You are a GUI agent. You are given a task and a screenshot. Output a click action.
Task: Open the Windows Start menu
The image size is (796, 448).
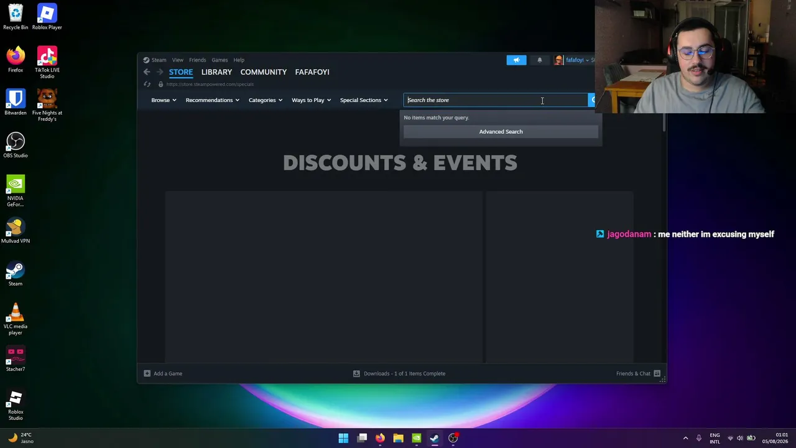pos(343,438)
